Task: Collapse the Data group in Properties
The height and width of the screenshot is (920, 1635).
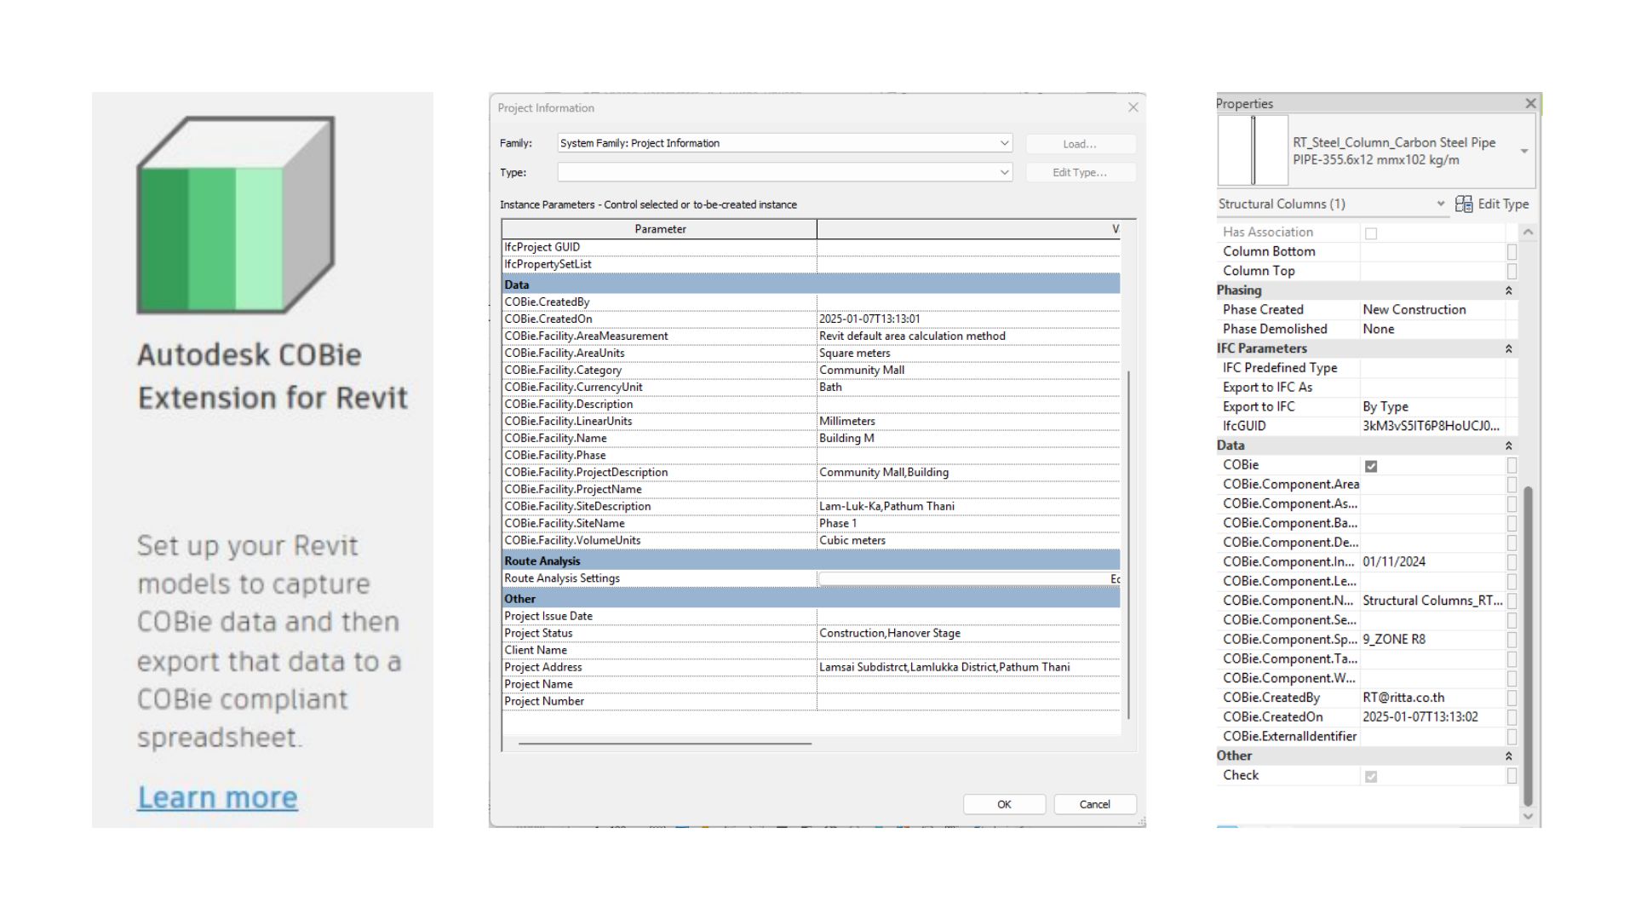Action: (x=1508, y=446)
